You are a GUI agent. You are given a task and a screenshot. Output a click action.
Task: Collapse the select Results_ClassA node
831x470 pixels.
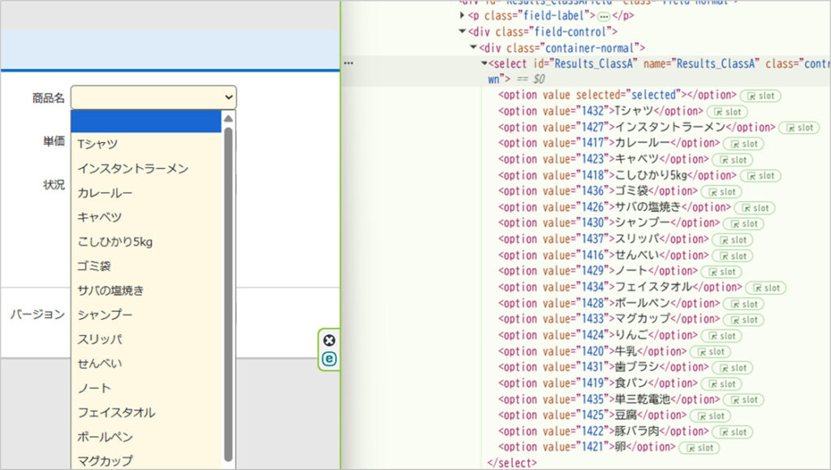click(484, 63)
